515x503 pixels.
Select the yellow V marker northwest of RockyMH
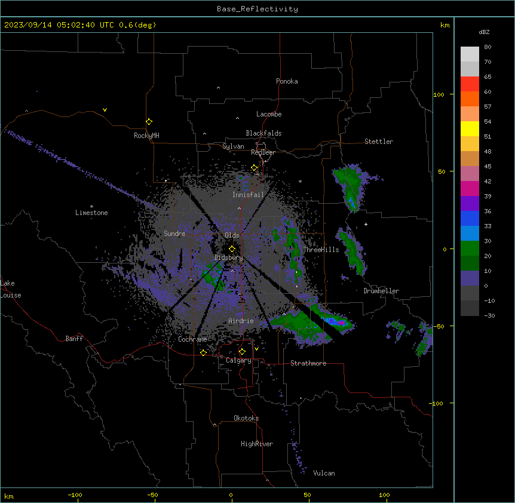105,110
